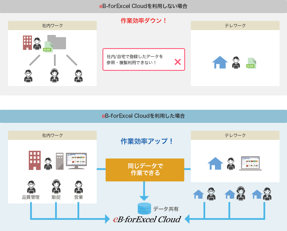Click the laptop screenshot icon in telework panel
Viewport: 287px width, 231px height.
point(250,163)
